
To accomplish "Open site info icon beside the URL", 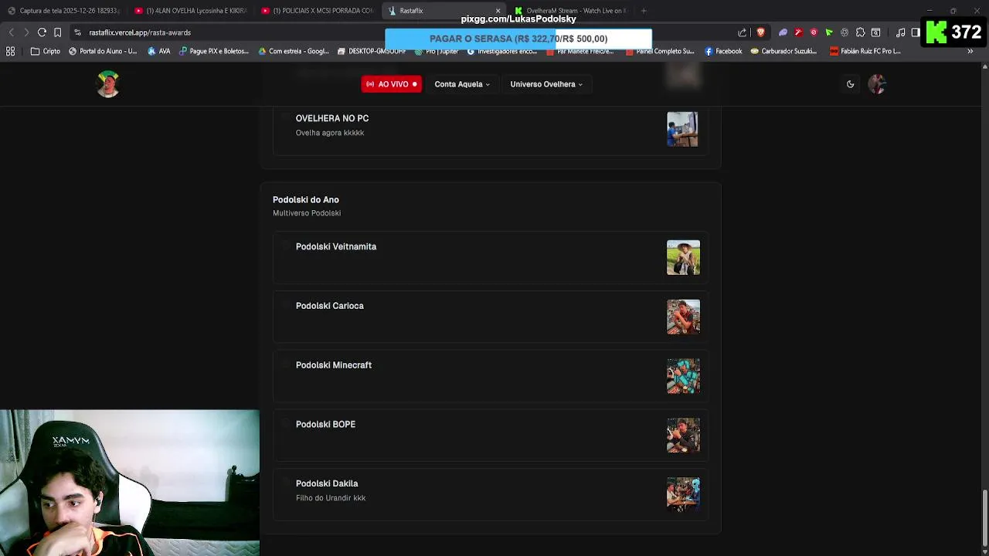I will 77,32.
